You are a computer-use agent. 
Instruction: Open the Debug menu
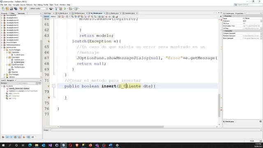click(x=40, y=5)
